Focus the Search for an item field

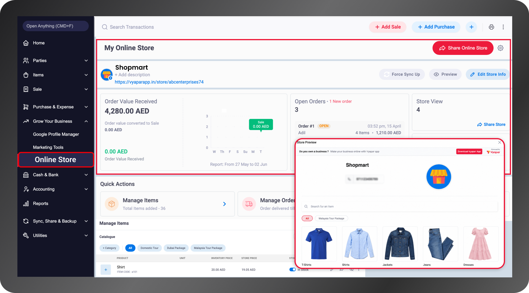point(399,207)
